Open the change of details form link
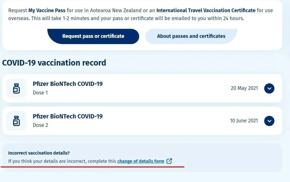Image resolution: width=290 pixels, height=182 pixels. [x=141, y=161]
